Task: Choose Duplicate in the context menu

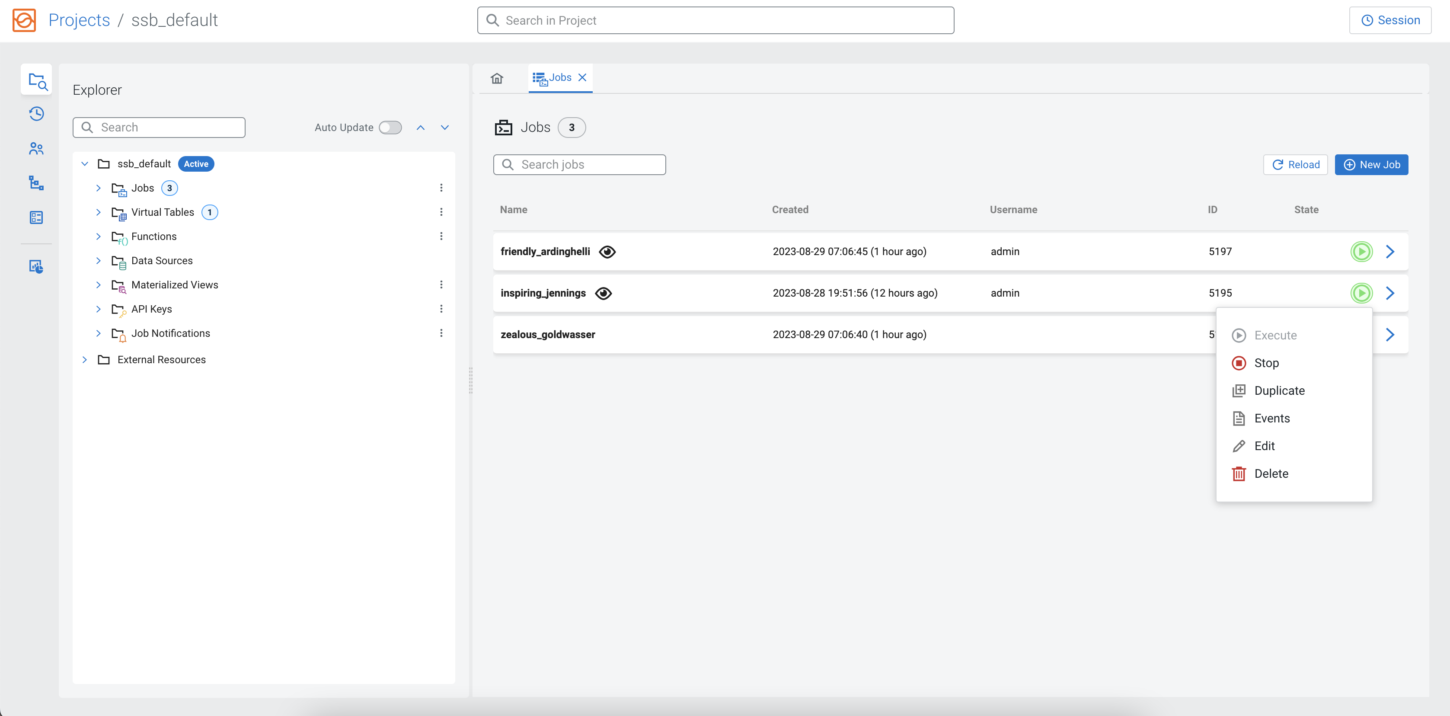Action: [1279, 391]
